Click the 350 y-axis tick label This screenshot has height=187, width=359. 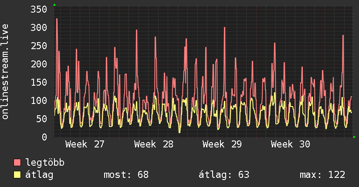pyautogui.click(x=39, y=10)
